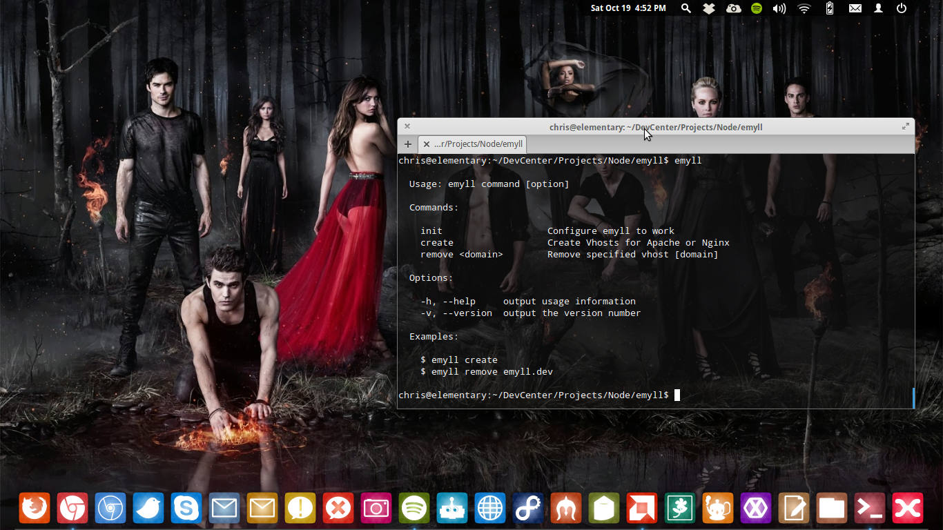Add a new terminal tab
The image size is (943, 530).
point(408,144)
